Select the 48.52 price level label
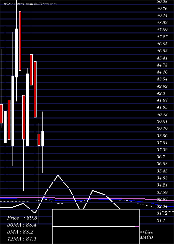174x244 pixels. tap(162, 23)
